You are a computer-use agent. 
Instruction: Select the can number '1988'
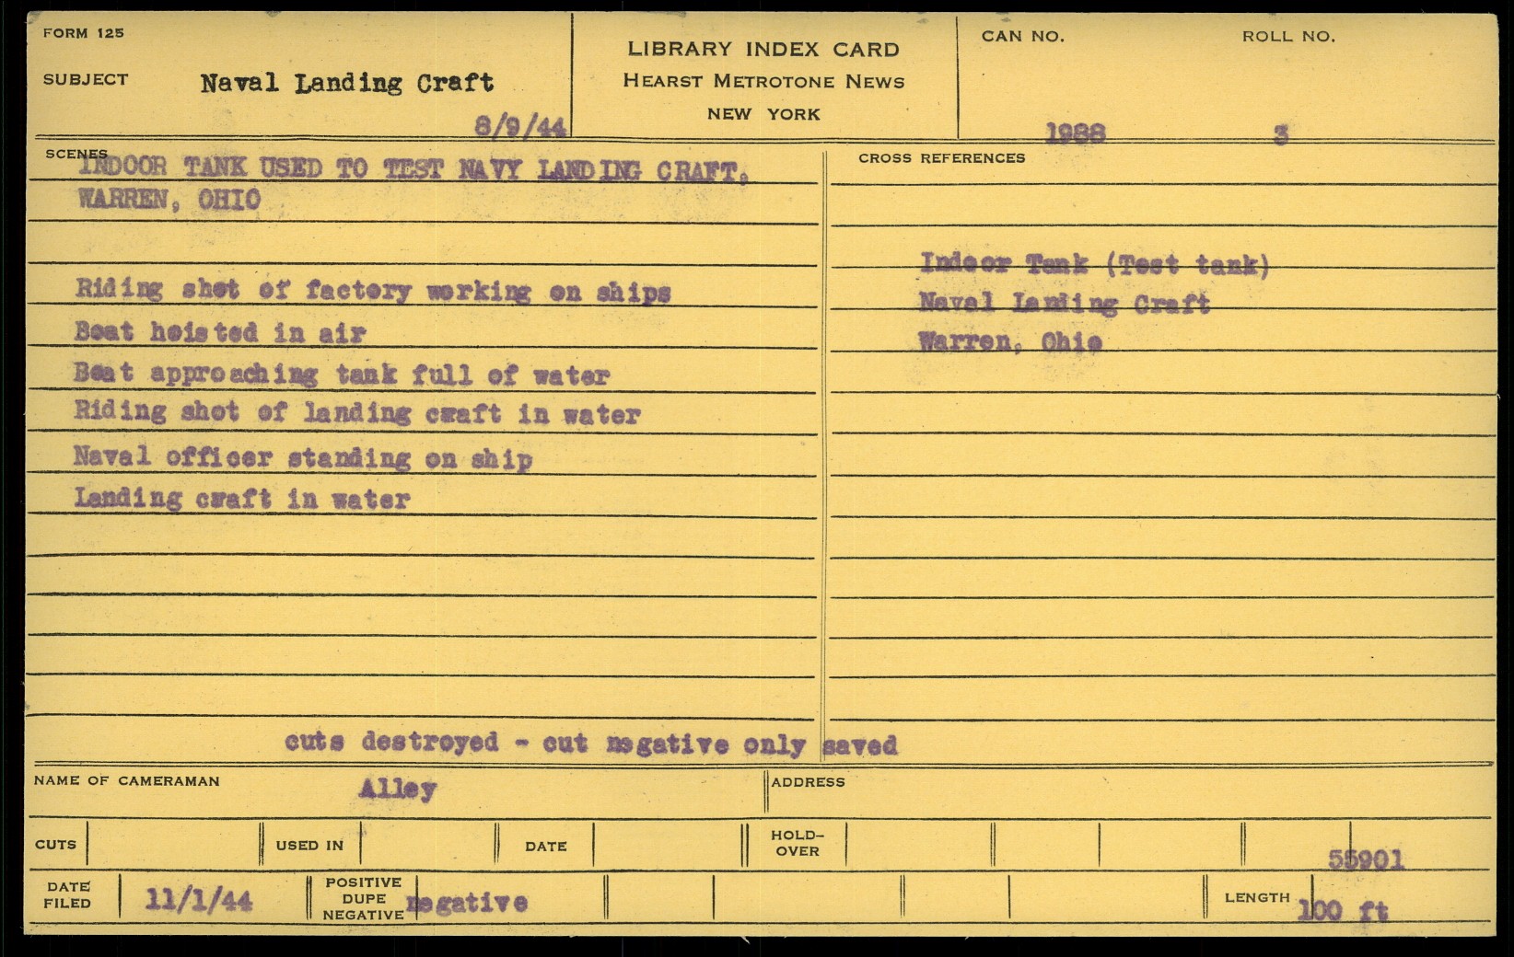coord(1075,134)
